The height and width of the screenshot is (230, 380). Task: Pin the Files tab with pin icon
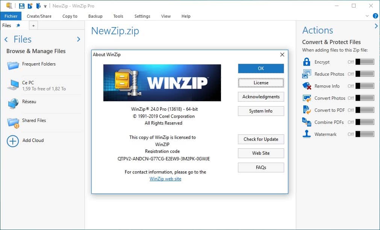[x=18, y=26]
